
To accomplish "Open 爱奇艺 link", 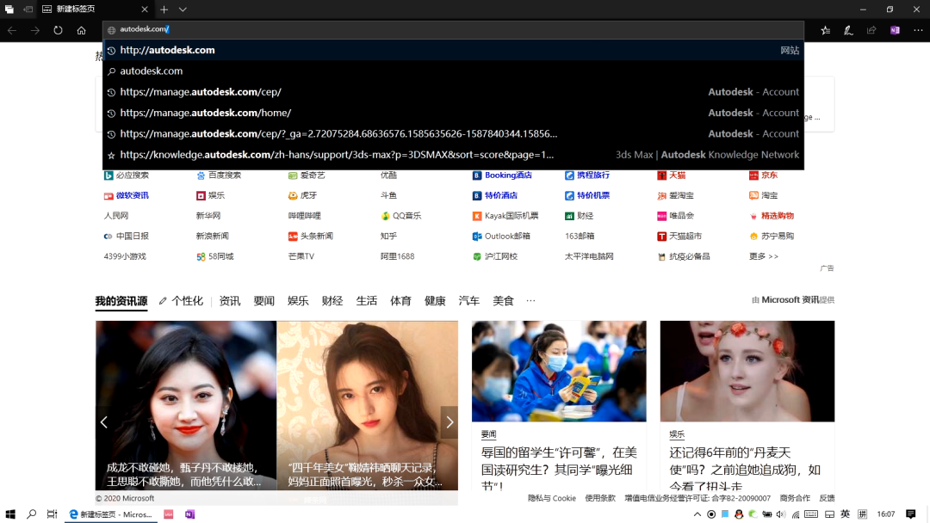I will 307,175.
